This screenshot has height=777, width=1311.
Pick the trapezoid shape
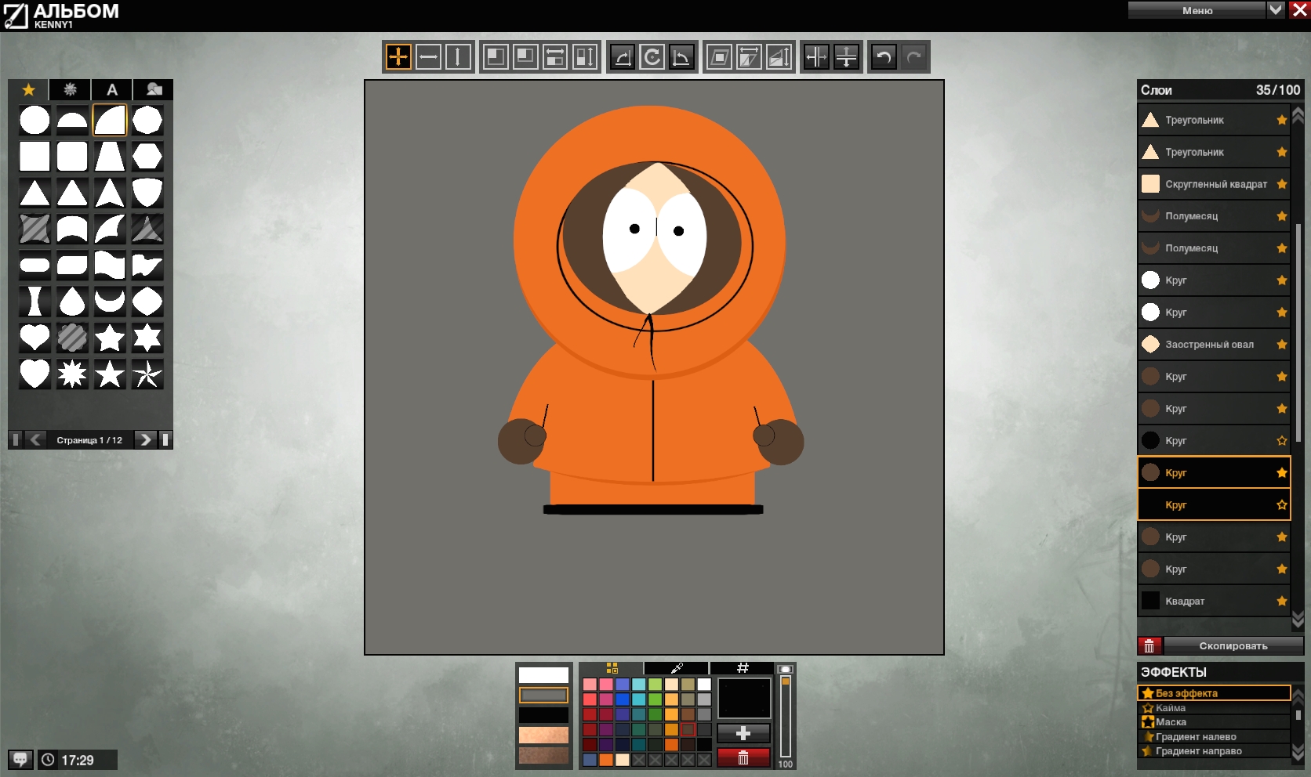point(110,156)
